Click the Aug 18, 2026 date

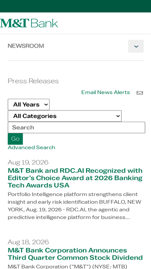(28, 242)
